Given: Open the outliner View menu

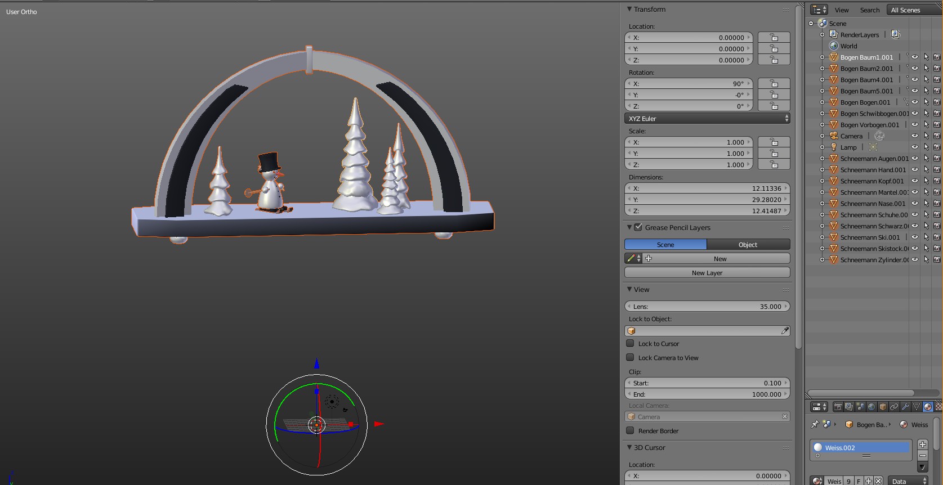Looking at the screenshot, I should pyautogui.click(x=842, y=10).
